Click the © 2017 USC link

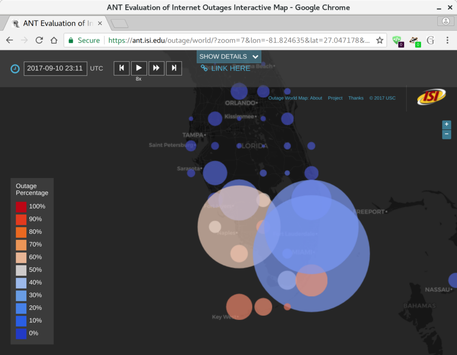[382, 98]
